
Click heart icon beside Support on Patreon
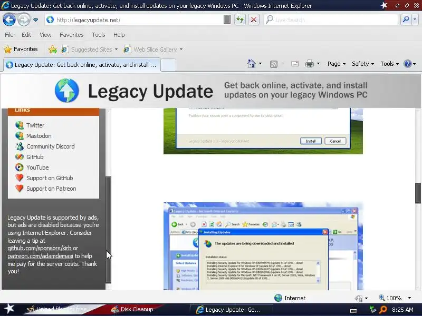[20, 189]
